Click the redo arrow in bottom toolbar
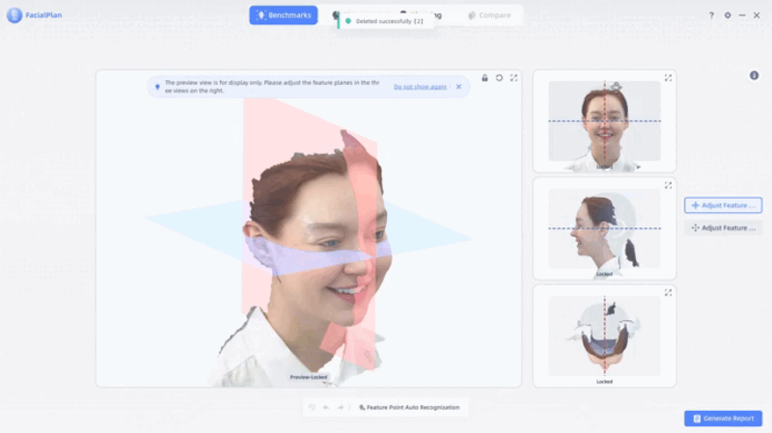 (x=341, y=407)
